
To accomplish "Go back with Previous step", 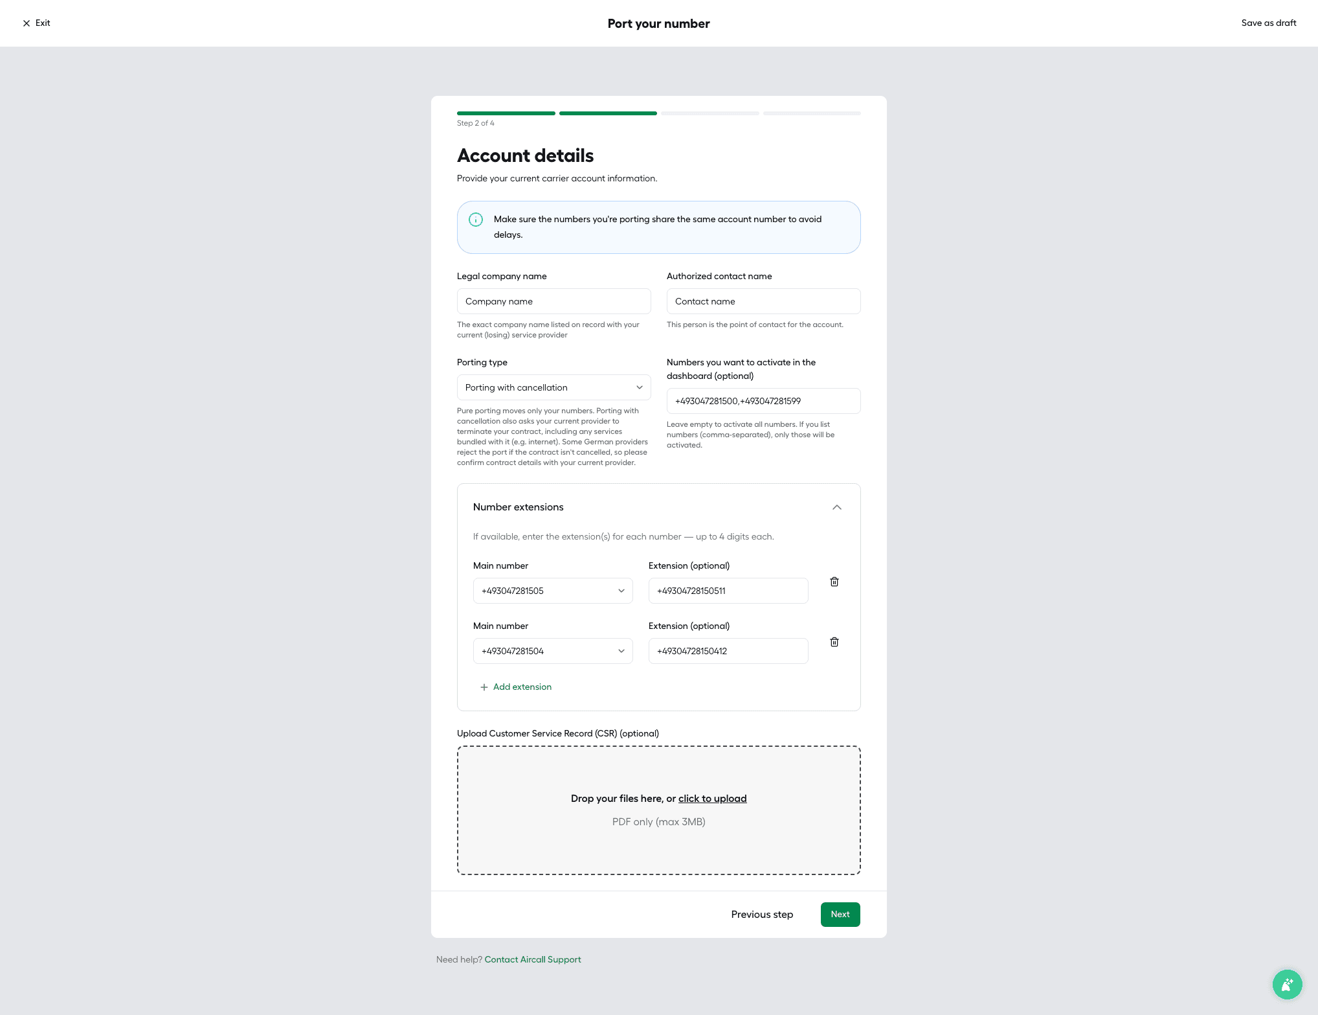I will [762, 915].
